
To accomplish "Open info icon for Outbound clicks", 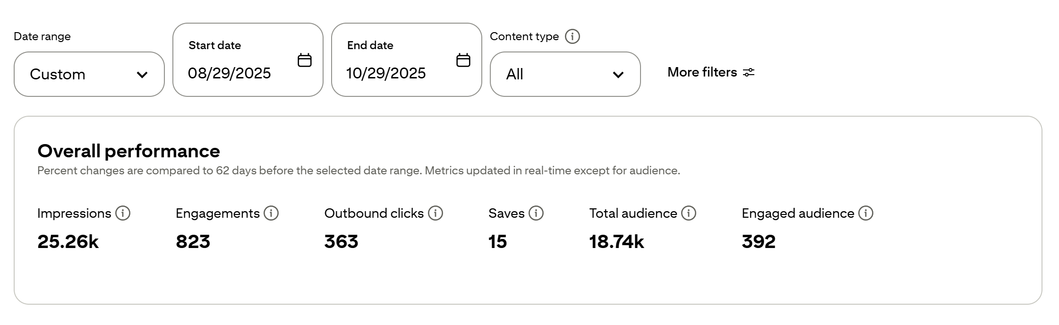I will point(436,213).
